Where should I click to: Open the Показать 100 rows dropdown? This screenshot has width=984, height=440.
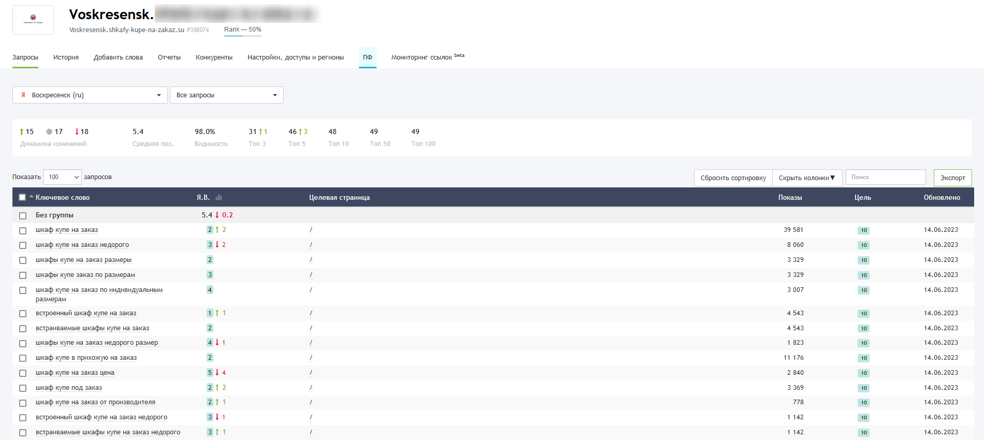(62, 177)
